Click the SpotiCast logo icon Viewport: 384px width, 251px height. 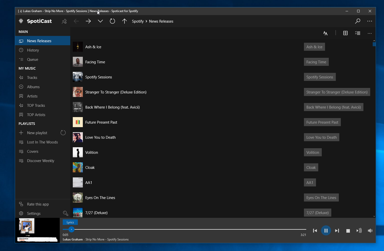pyautogui.click(x=21, y=21)
